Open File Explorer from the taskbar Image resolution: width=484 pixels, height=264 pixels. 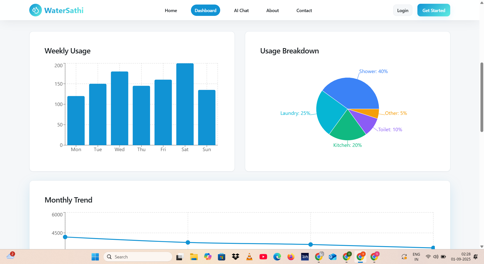click(x=194, y=257)
